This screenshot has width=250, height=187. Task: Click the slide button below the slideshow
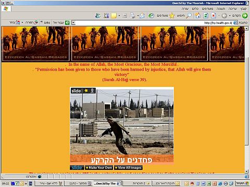tap(77, 167)
